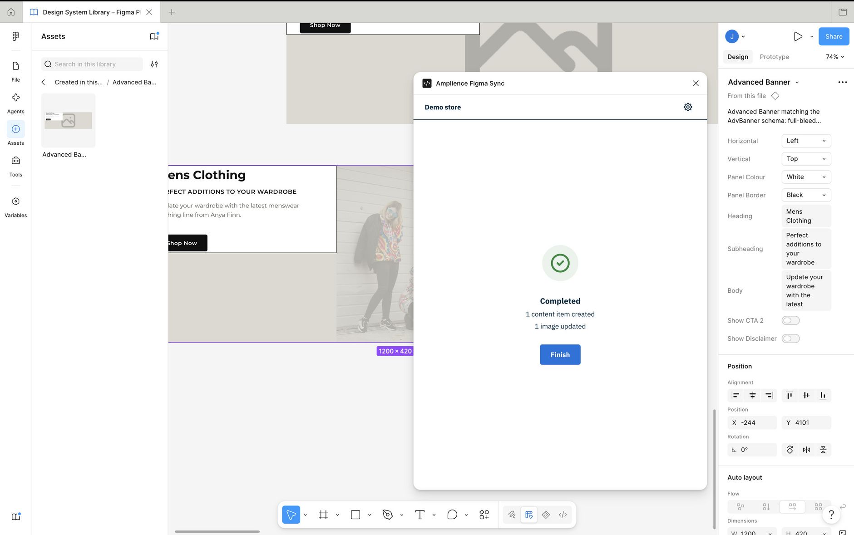Open the diamond-shaped toolbar mode icon
This screenshot has width=854, height=535.
tap(546, 515)
